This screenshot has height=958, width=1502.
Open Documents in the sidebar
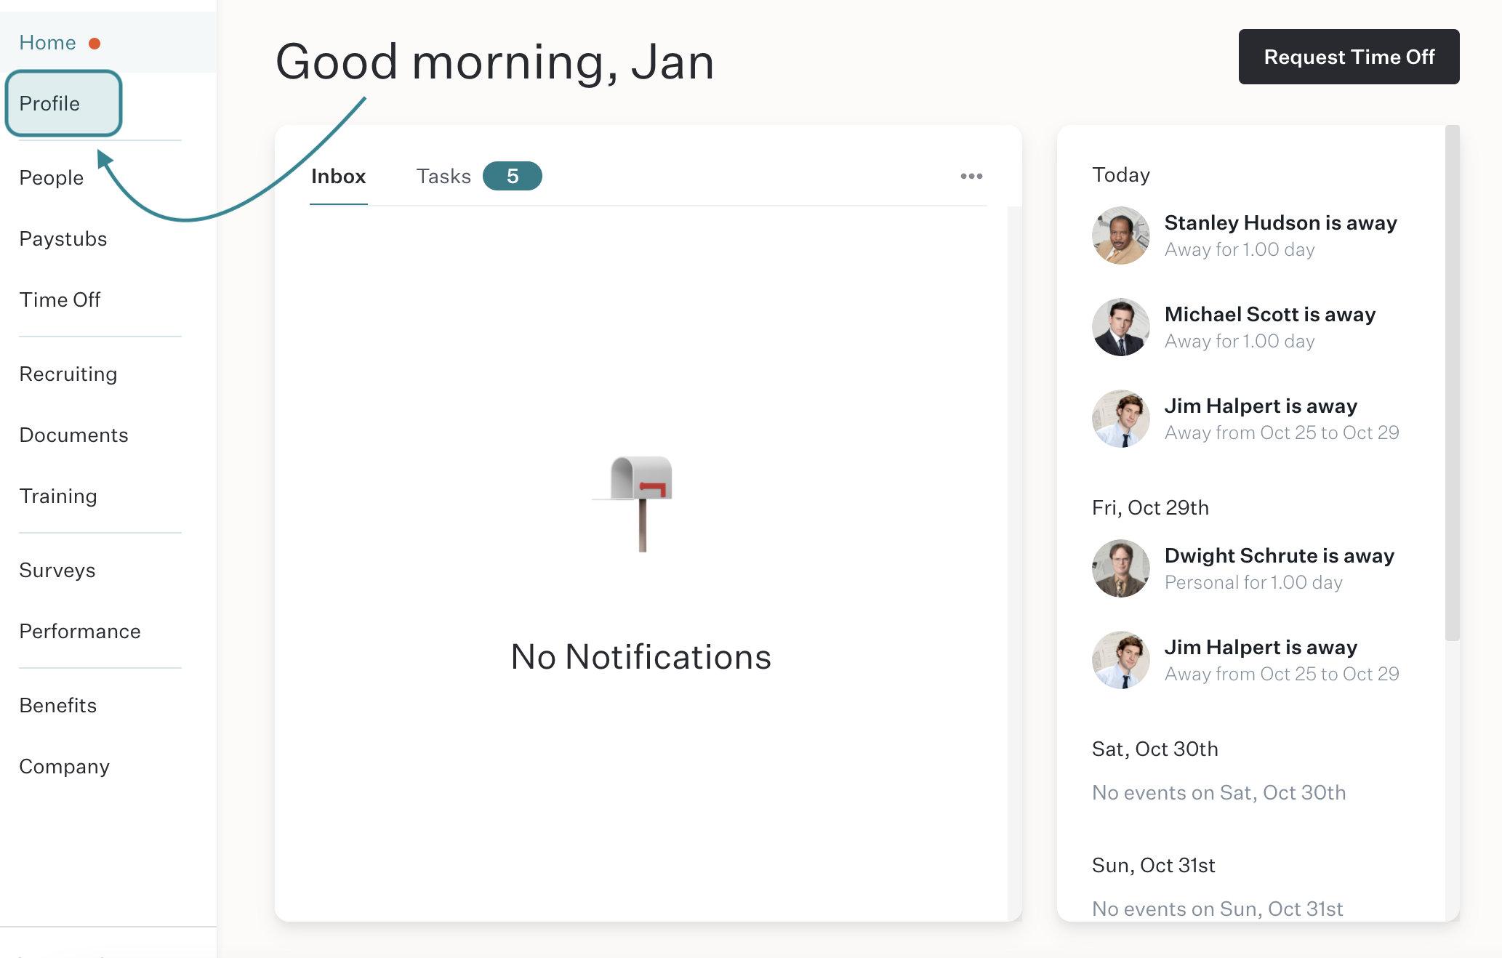tap(73, 435)
